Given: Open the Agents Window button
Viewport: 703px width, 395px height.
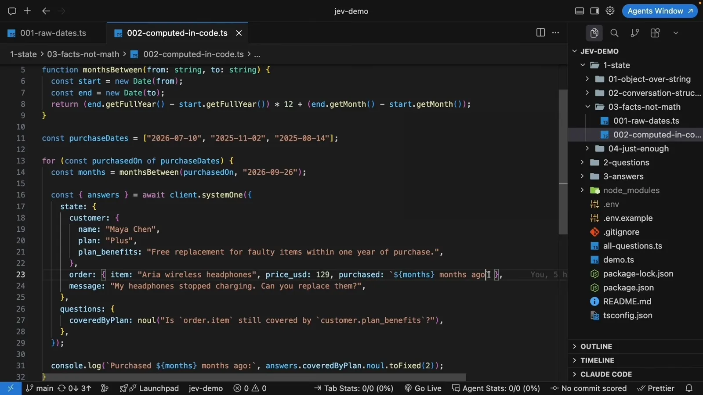Looking at the screenshot, I should [660, 11].
